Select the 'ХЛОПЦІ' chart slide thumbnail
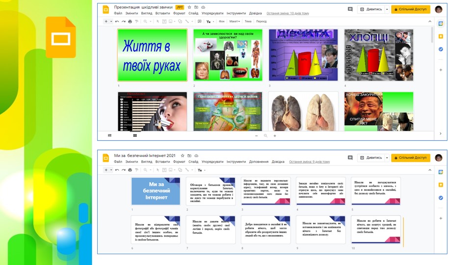Viewport: 471px width, 265px height. (379, 55)
